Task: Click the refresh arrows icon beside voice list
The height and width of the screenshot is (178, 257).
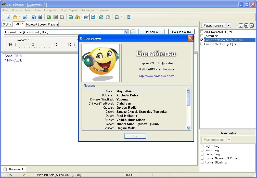Action: [x=133, y=32]
